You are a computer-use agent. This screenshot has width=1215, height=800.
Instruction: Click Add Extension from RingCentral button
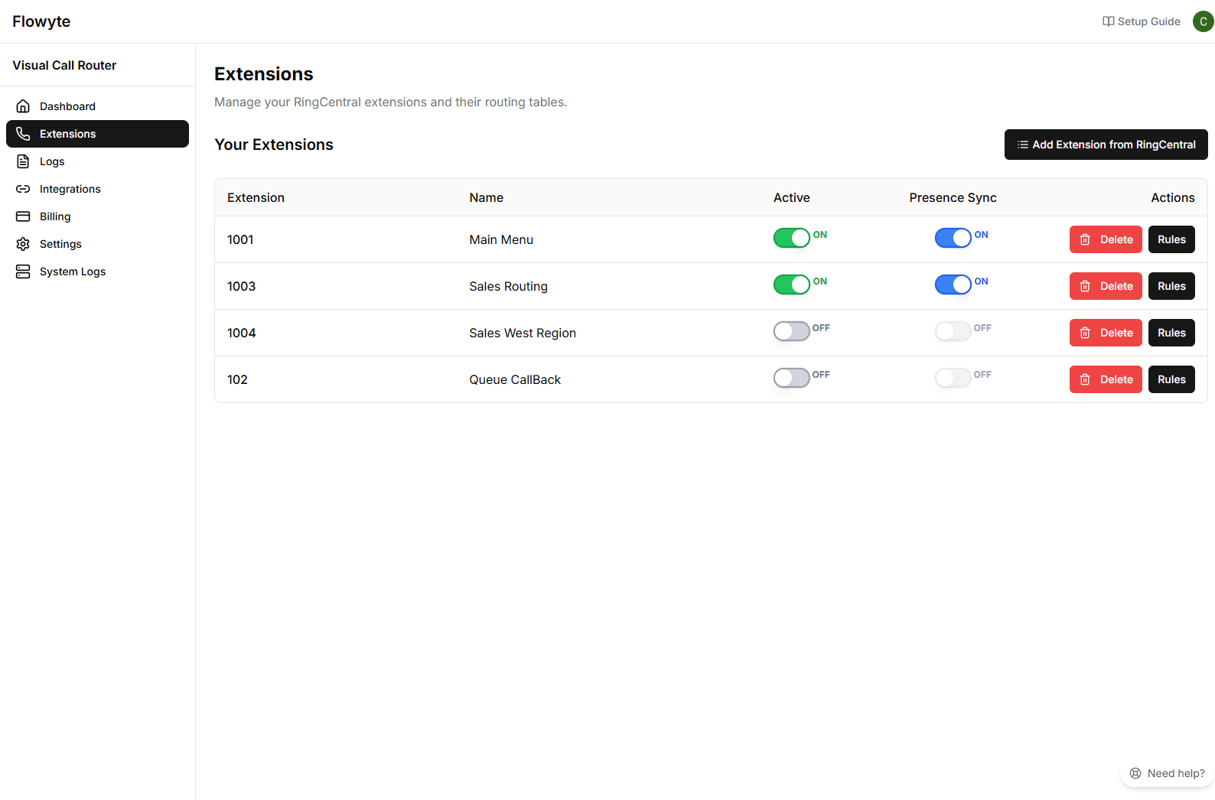(x=1106, y=145)
